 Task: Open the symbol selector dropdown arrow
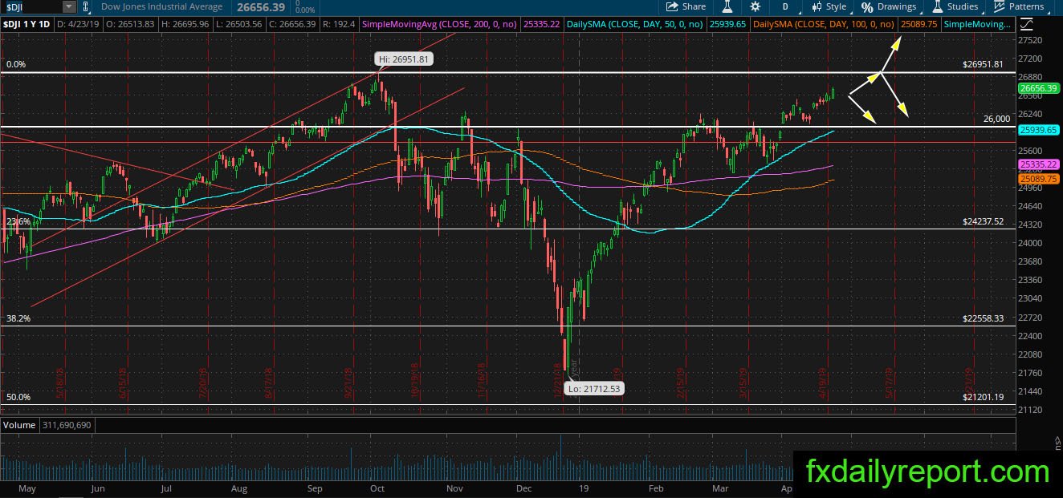(x=69, y=6)
